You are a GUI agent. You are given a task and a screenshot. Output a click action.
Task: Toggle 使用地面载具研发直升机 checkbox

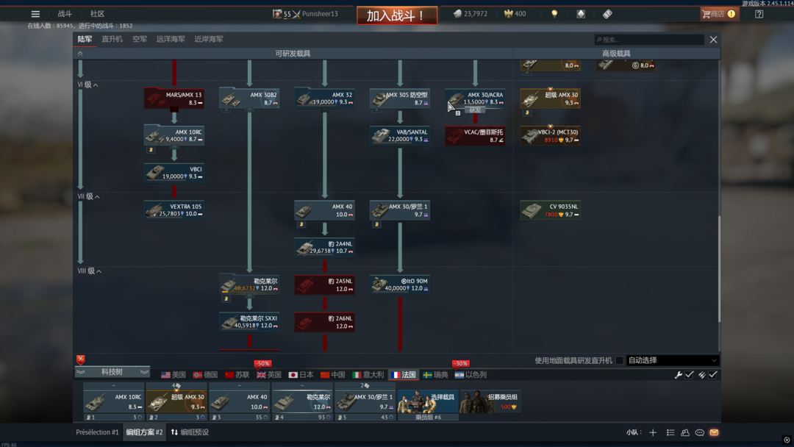[x=619, y=360]
